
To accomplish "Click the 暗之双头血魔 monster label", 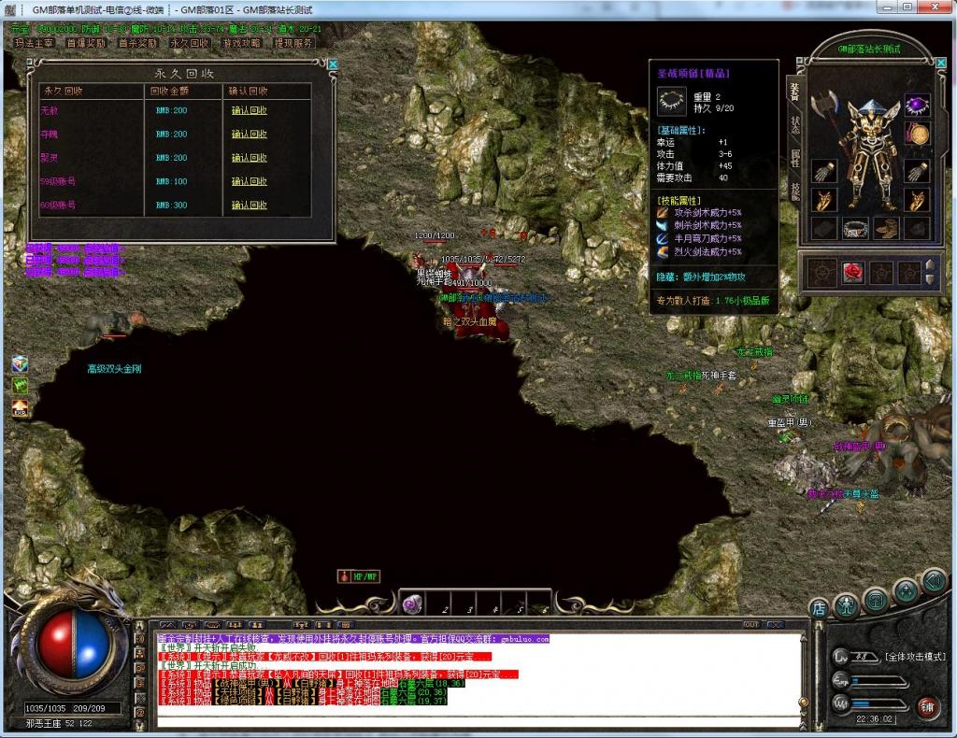I will (x=470, y=321).
